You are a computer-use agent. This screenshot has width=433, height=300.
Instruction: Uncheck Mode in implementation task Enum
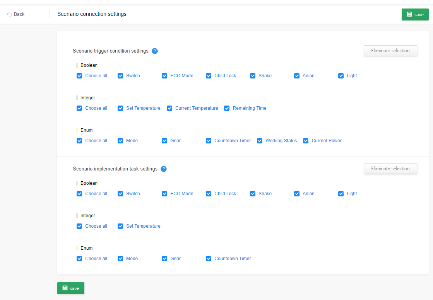(x=120, y=259)
